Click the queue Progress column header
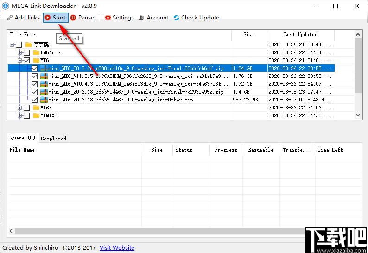The width and height of the screenshot is (368, 253). coord(226,150)
